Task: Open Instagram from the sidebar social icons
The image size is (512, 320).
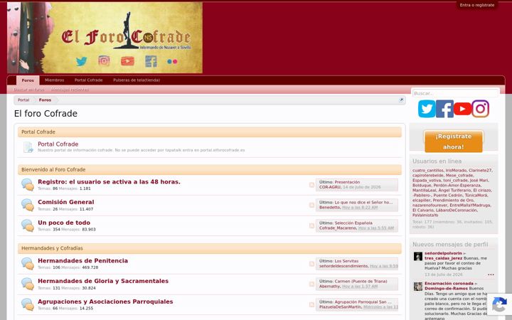Action: (480, 109)
